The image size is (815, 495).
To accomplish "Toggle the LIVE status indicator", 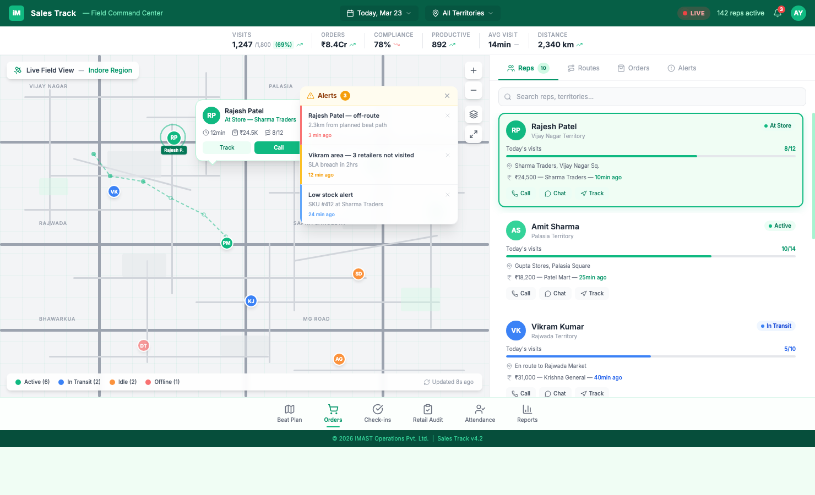I will 693,13.
